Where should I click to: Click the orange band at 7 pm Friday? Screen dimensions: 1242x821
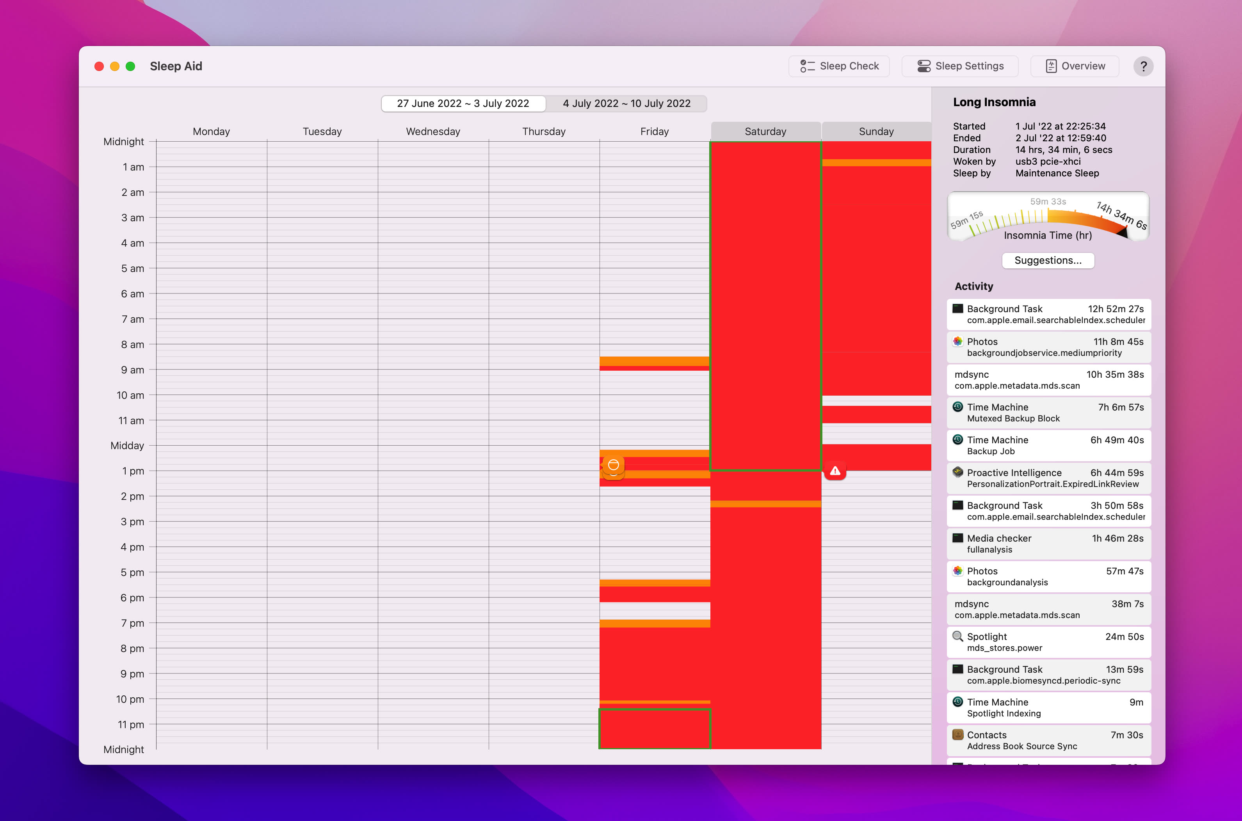point(655,624)
